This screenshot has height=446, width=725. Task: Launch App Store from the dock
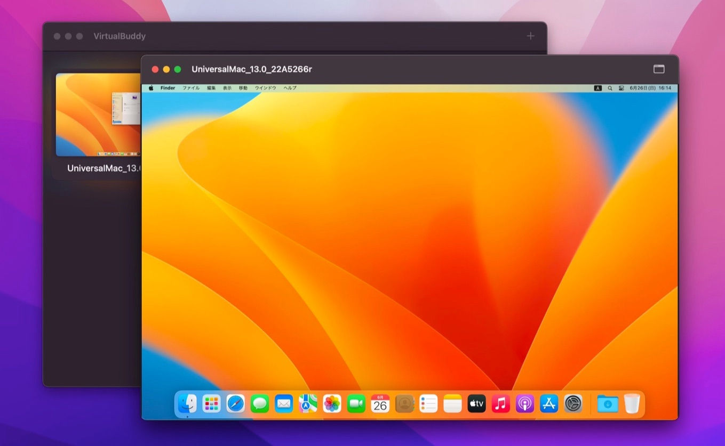click(549, 404)
